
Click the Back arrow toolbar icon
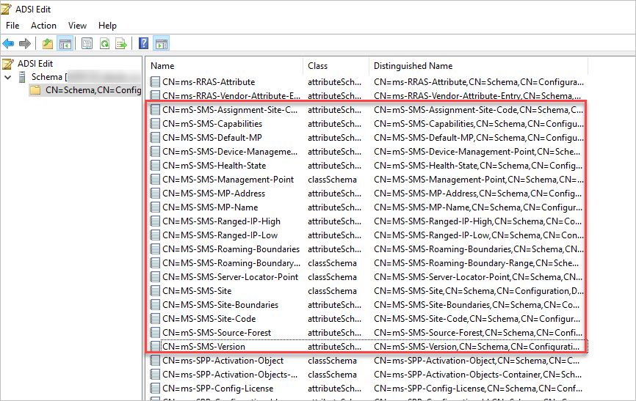click(x=8, y=43)
